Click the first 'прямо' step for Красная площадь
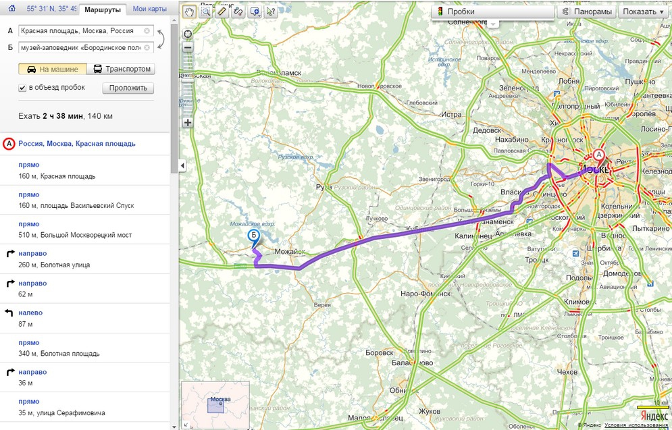This screenshot has width=672, height=430. pos(29,165)
